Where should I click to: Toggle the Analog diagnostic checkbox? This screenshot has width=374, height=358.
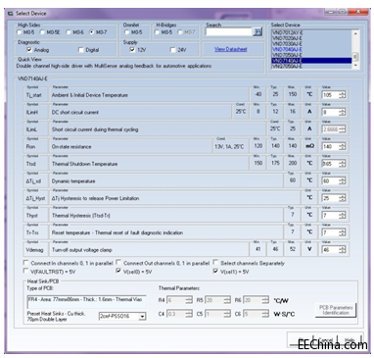point(29,50)
